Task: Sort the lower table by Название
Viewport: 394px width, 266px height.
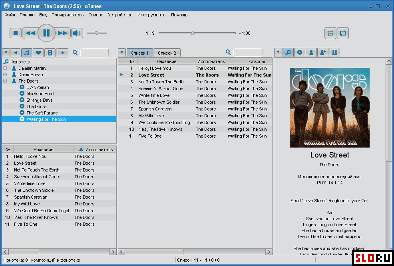Action: (44, 150)
